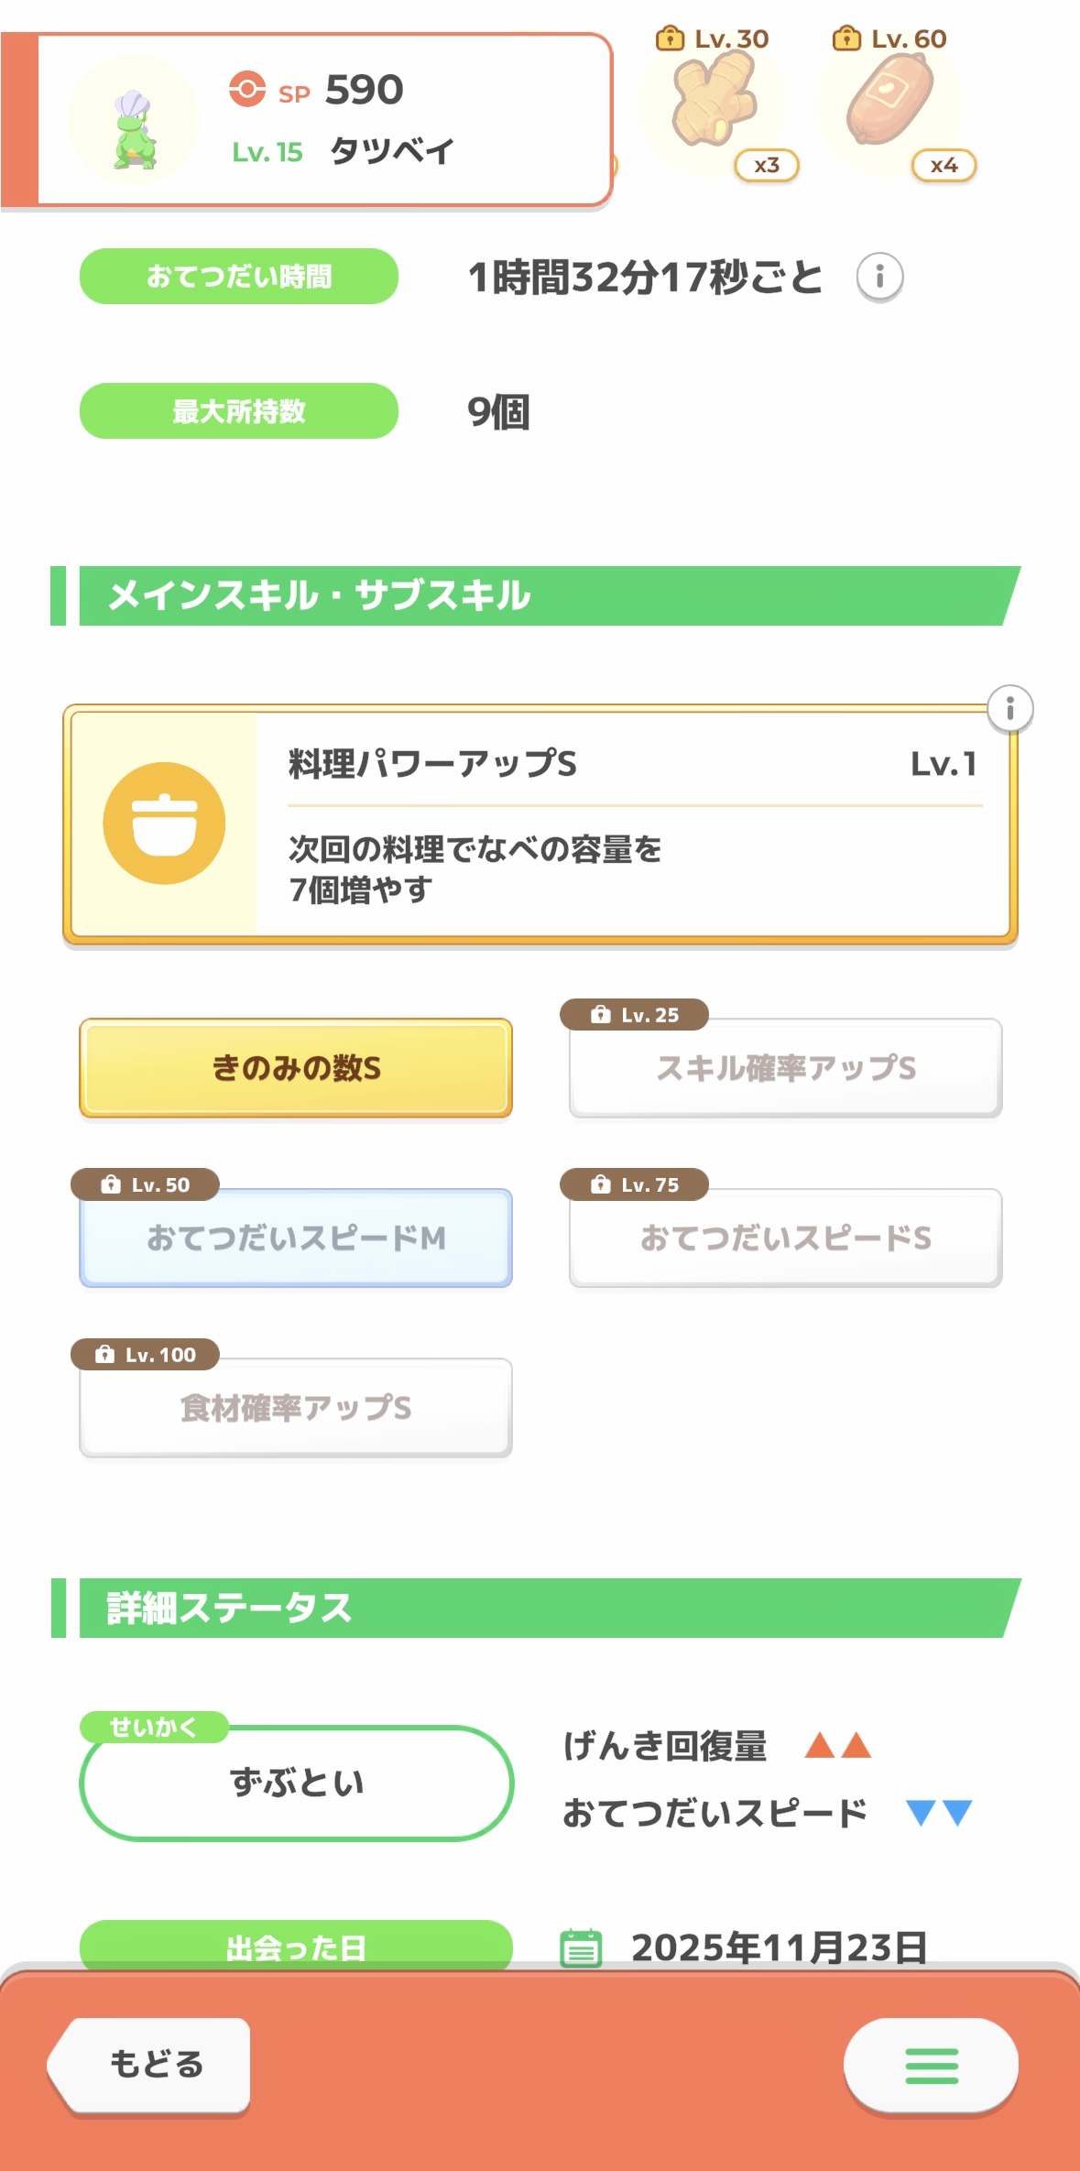Tap the info icon beside おてつだい時間
1080x2171 pixels.
(879, 277)
